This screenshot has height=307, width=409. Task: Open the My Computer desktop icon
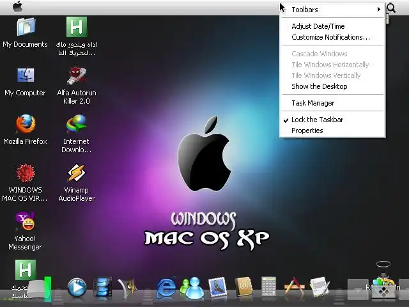(x=26, y=75)
